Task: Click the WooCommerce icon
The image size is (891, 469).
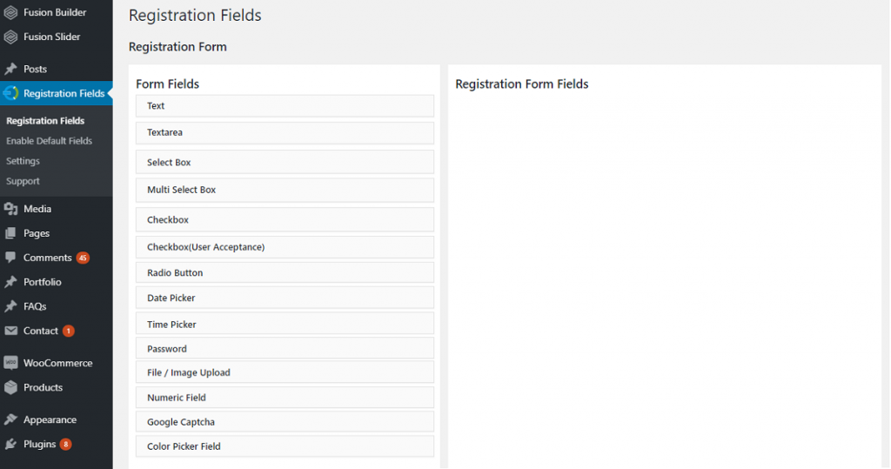Action: click(x=10, y=363)
